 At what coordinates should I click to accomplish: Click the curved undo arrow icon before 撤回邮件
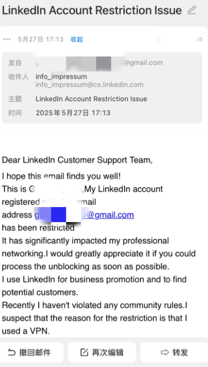pos(12,353)
